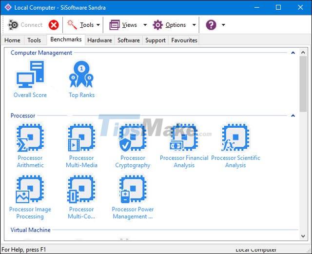
Task: Open Processor Financial Analysis benchmark
Action: click(184, 146)
